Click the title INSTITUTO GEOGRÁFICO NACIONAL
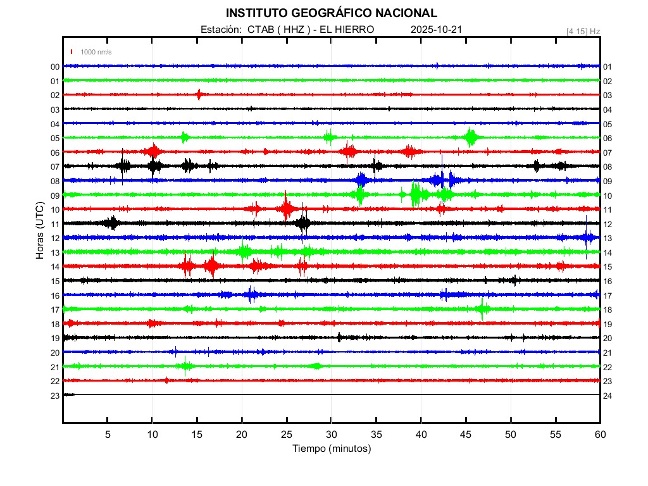648x486 pixels. pyautogui.click(x=332, y=13)
